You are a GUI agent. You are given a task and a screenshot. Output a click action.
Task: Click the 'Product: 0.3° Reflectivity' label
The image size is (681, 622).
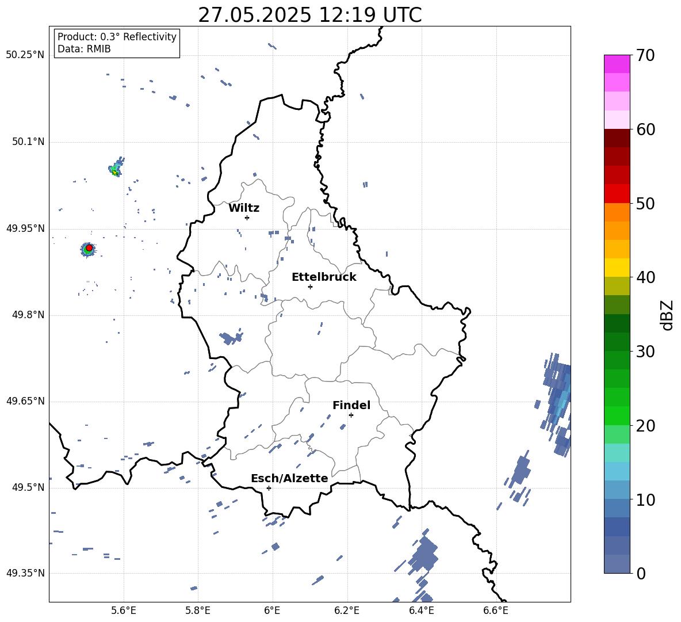117,37
